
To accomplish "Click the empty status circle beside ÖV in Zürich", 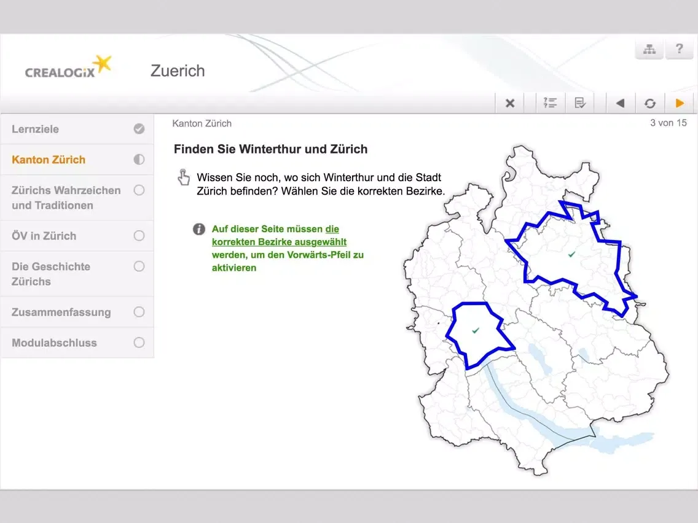I will coord(139,236).
